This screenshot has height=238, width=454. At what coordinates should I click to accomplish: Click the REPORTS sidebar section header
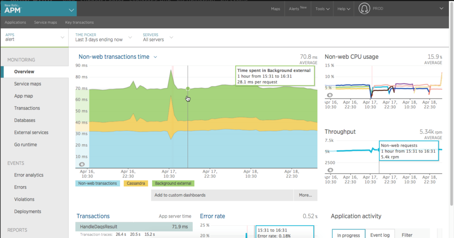(x=17, y=230)
